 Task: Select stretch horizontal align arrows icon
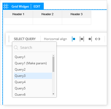click(98, 39)
